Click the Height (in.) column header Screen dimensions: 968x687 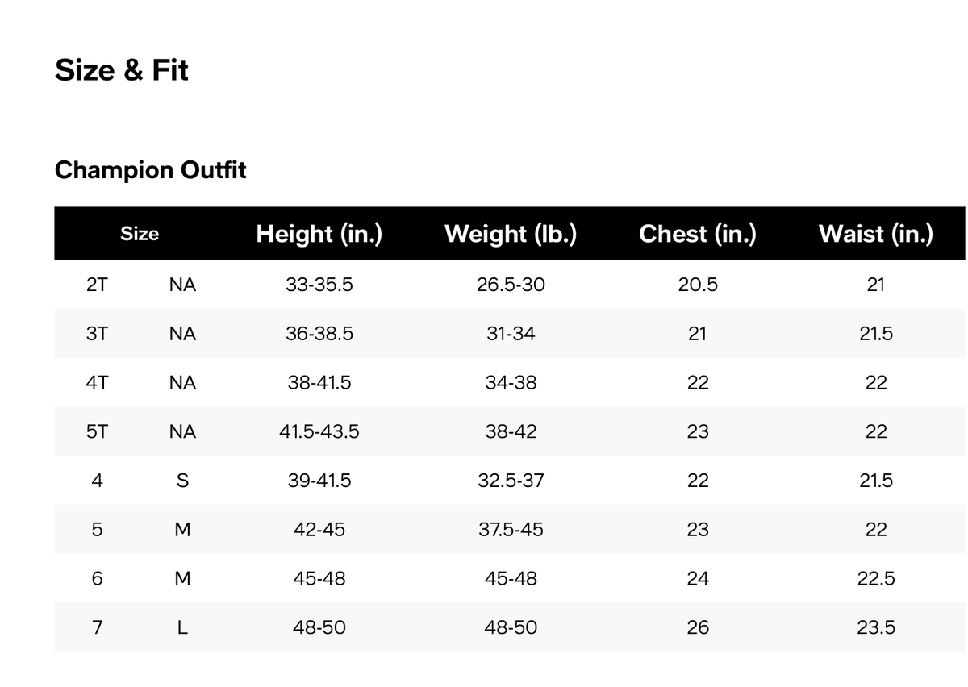pyautogui.click(x=319, y=234)
